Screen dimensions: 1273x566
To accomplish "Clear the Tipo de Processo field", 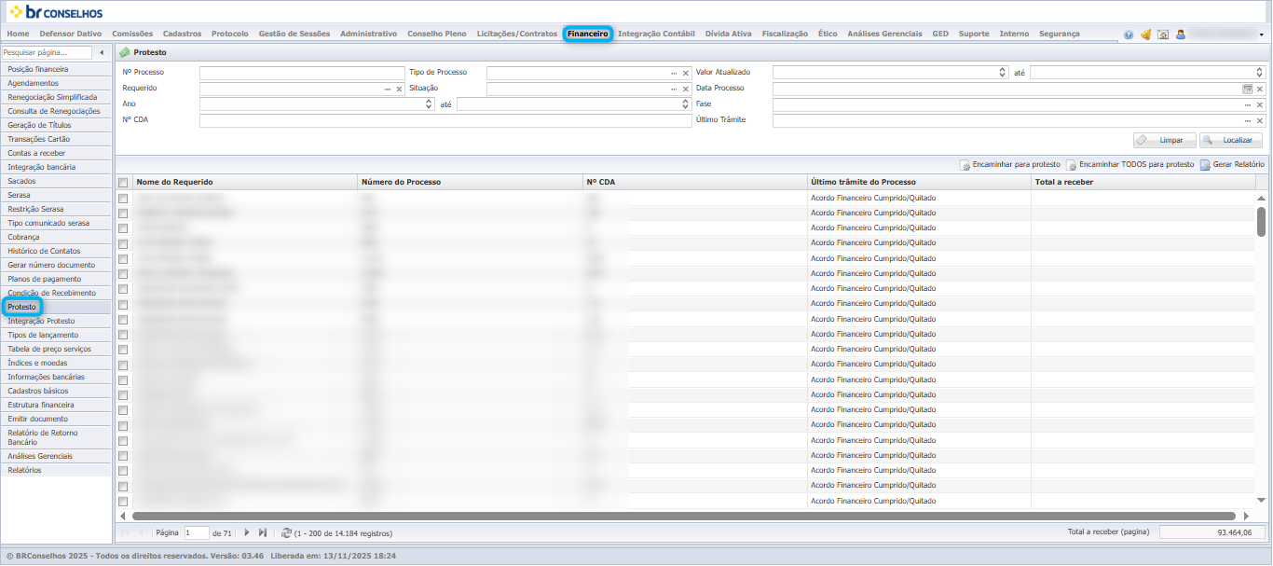I will pyautogui.click(x=685, y=73).
